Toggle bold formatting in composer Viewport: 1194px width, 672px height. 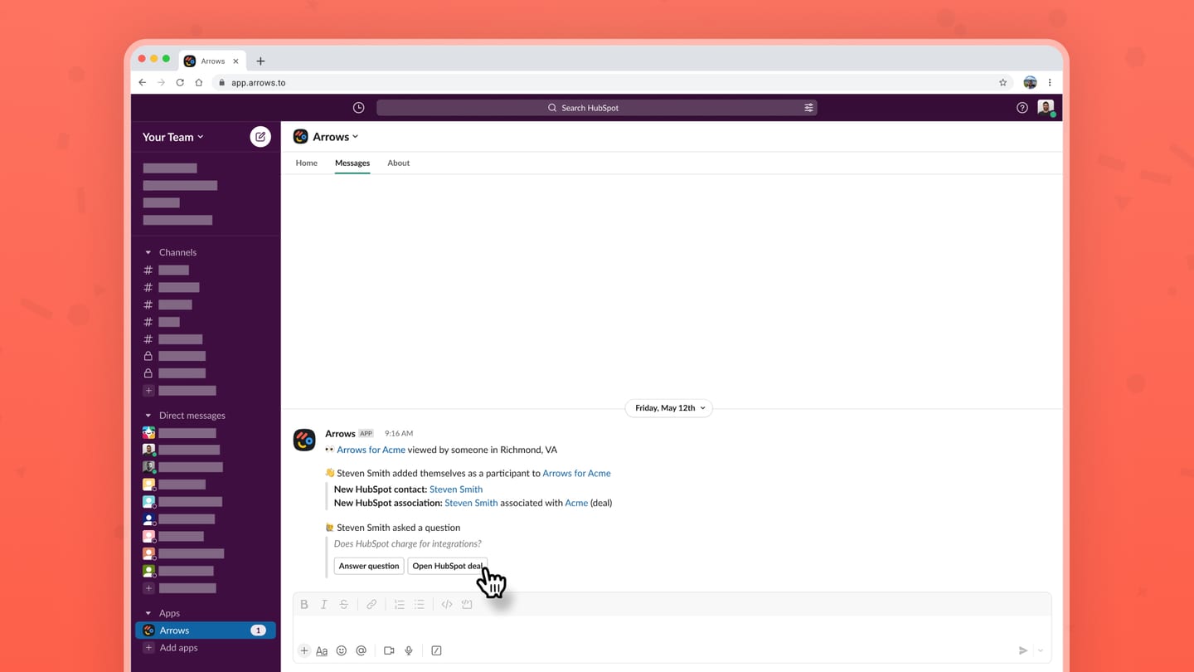(304, 605)
